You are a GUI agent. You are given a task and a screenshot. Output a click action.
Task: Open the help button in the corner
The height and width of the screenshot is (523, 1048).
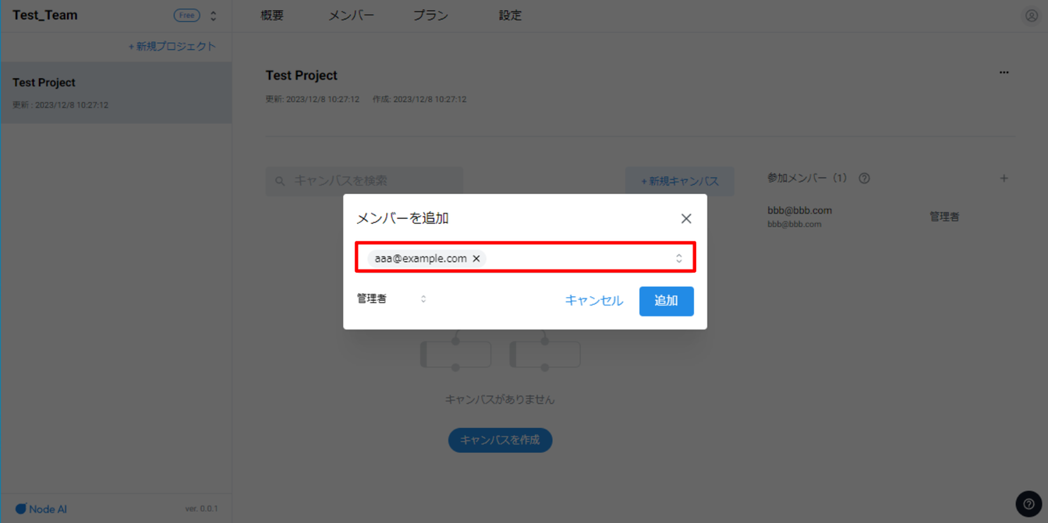click(1029, 504)
